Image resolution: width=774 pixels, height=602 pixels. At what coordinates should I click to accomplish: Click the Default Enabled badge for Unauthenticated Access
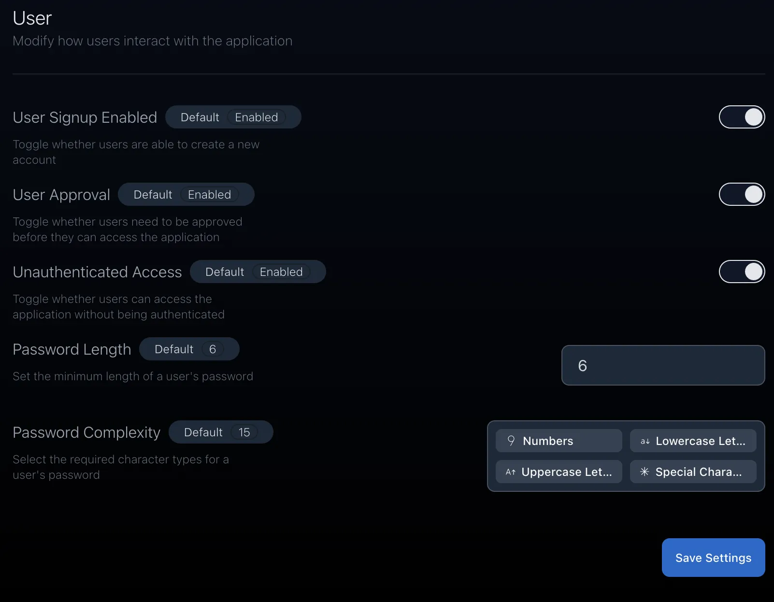[258, 272]
